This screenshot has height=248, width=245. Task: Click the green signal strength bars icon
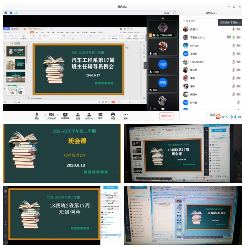coord(16,13)
